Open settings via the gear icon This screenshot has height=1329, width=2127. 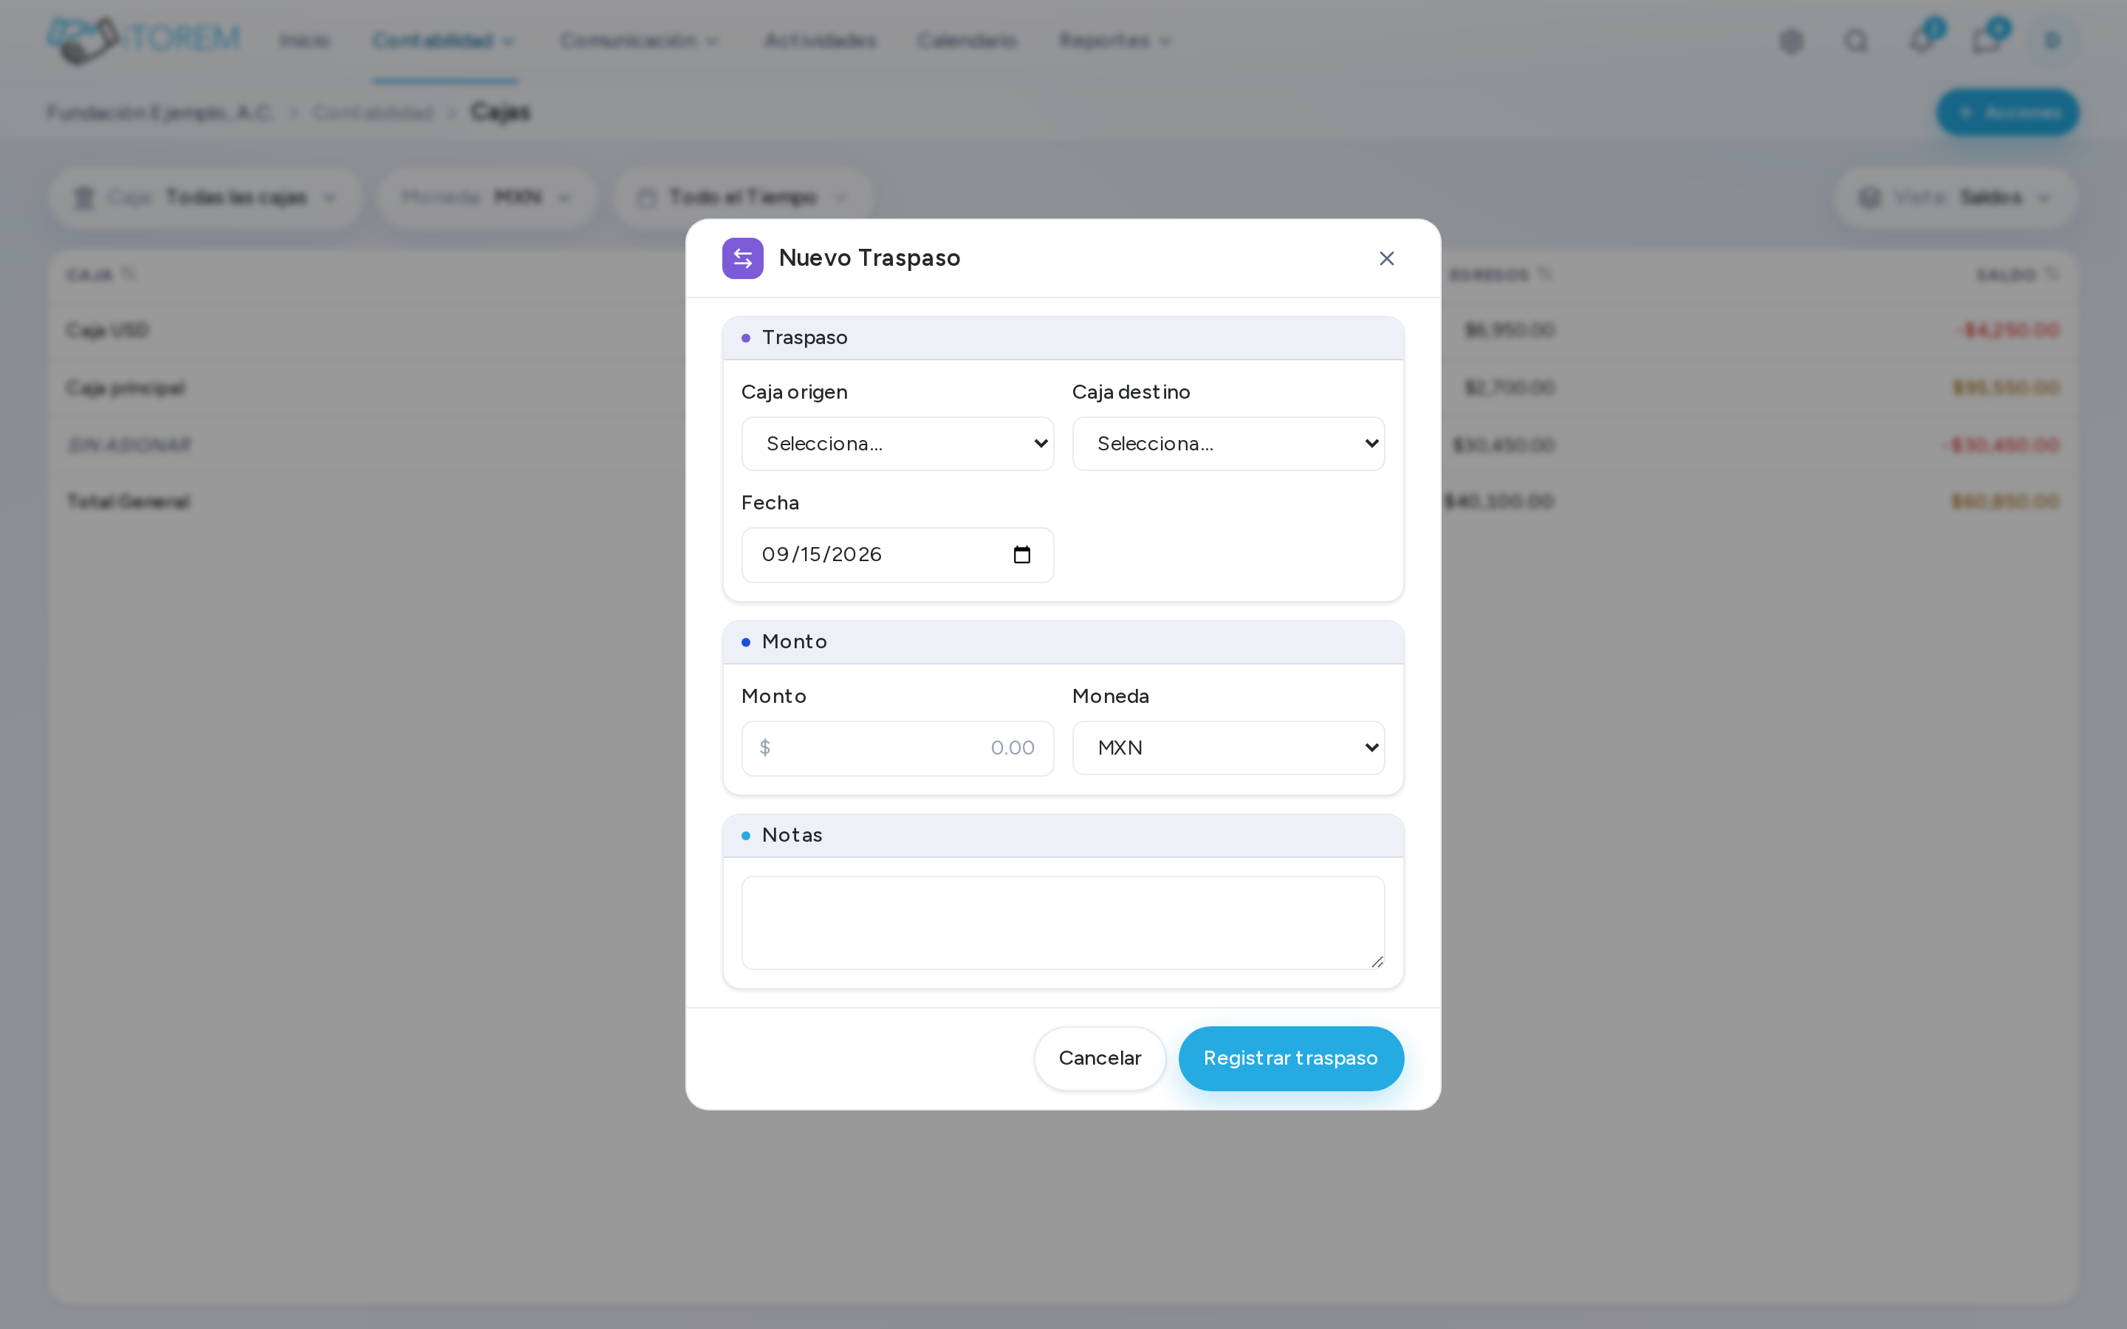click(x=1791, y=41)
